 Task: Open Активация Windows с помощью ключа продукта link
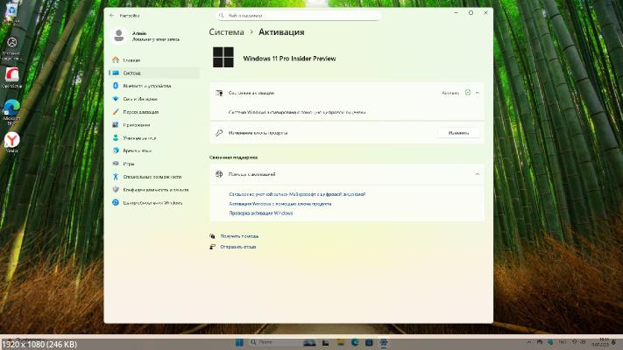tap(280, 204)
